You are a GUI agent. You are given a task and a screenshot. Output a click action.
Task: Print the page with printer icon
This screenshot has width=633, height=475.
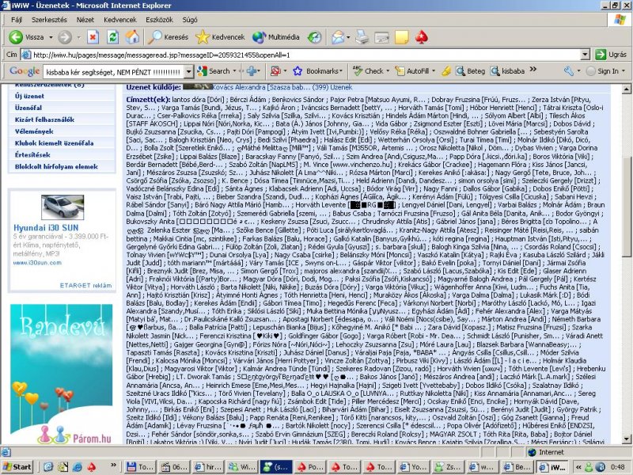[x=362, y=37]
